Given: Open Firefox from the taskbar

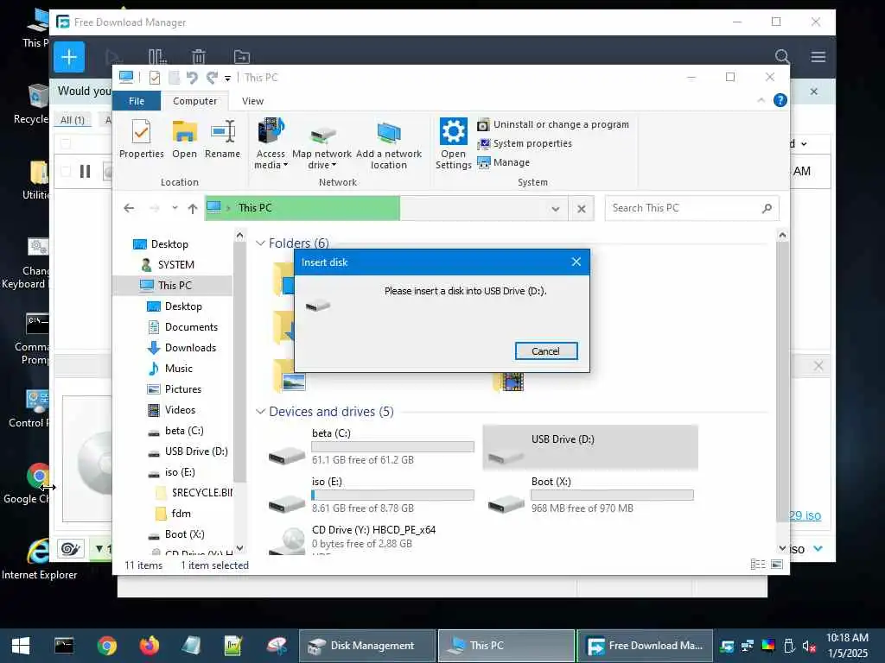Looking at the screenshot, I should click(x=149, y=646).
